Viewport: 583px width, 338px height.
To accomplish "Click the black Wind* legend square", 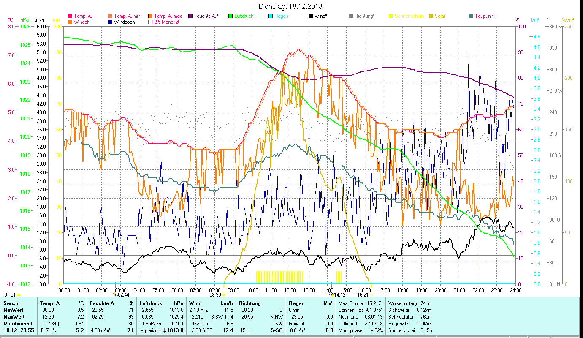I will (x=311, y=16).
